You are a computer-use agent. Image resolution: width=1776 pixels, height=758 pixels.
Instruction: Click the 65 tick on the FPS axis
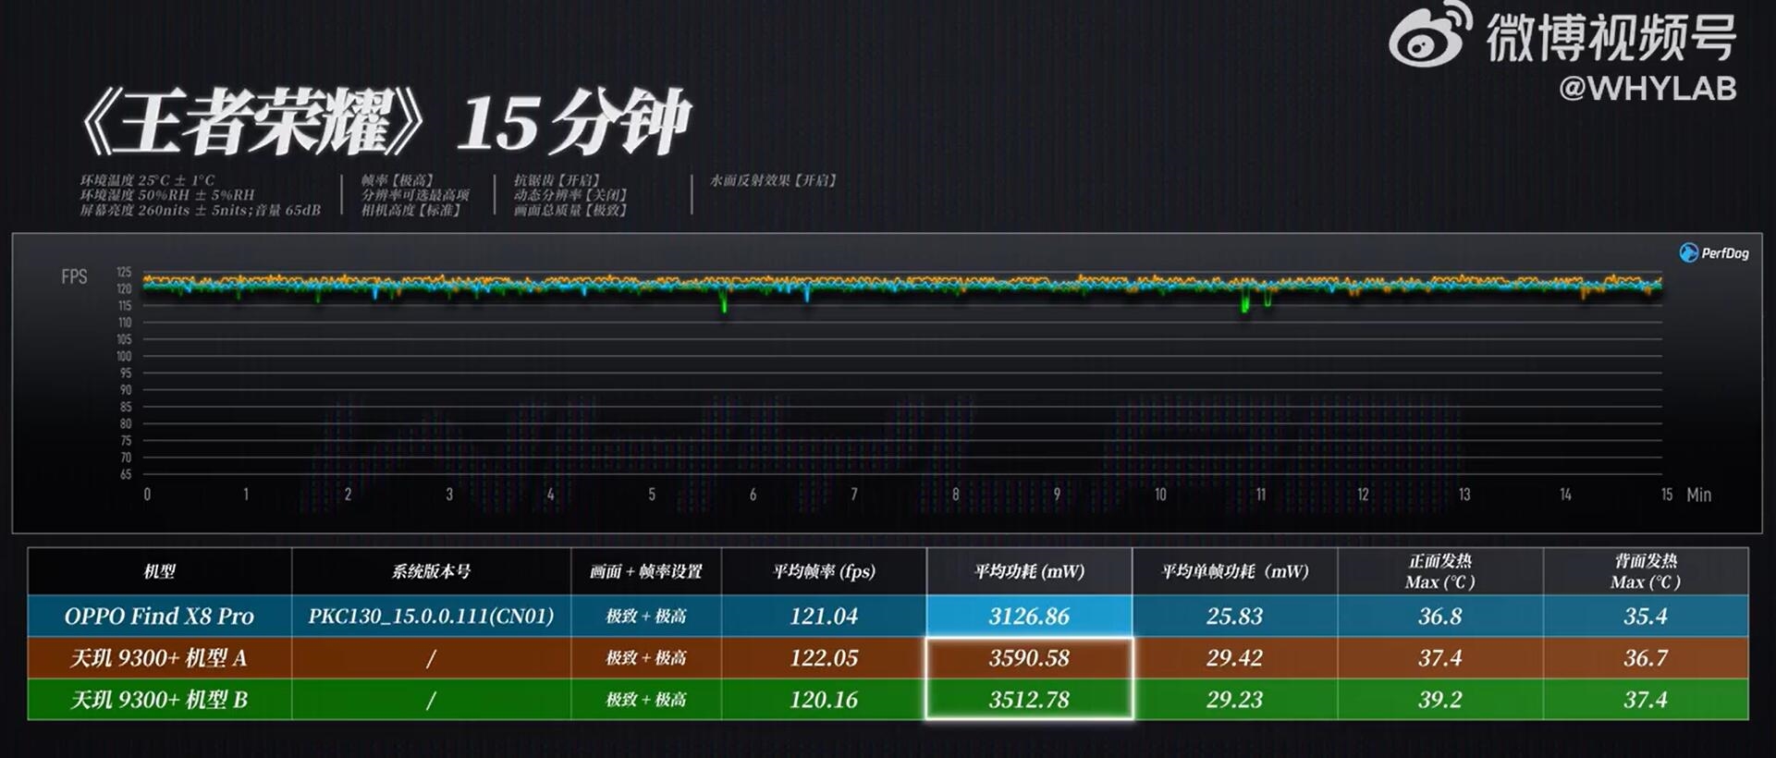pos(125,474)
